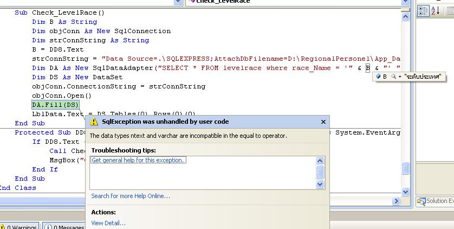Click the Thai value text in datatip

tap(423, 77)
